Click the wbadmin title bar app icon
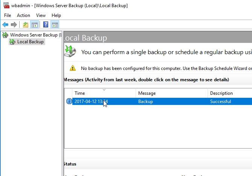 (6, 5)
